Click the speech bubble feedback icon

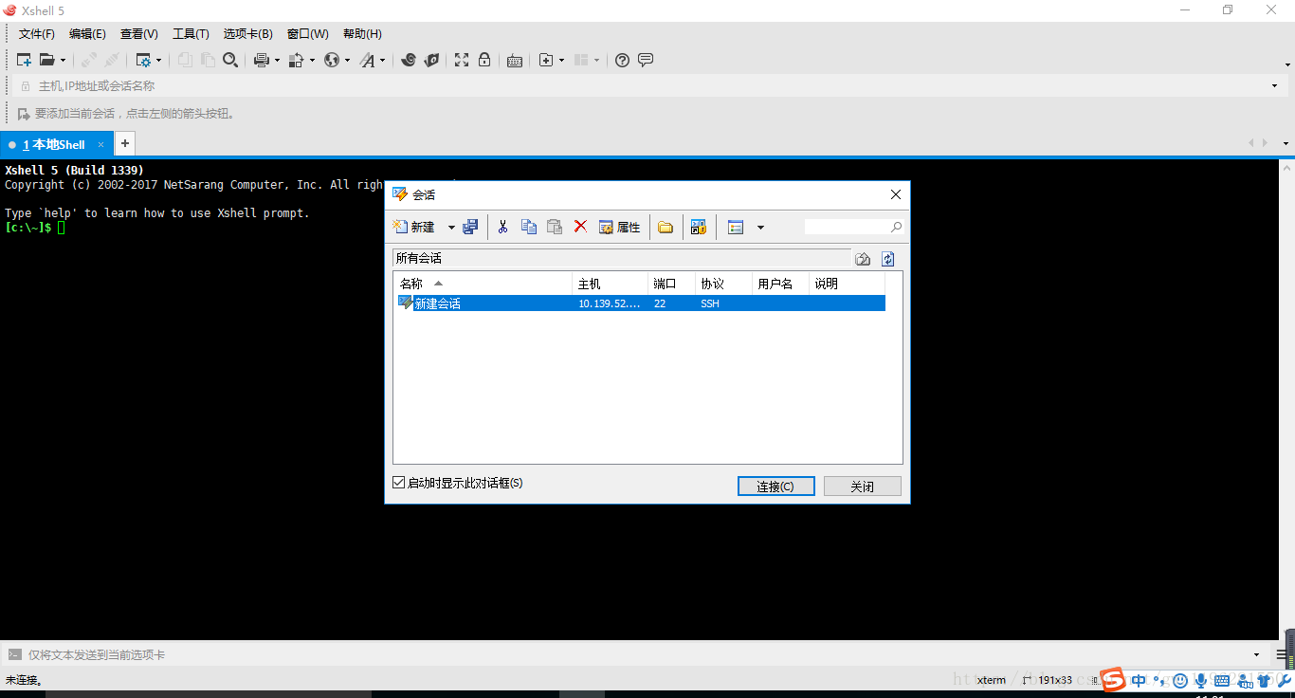coord(646,60)
